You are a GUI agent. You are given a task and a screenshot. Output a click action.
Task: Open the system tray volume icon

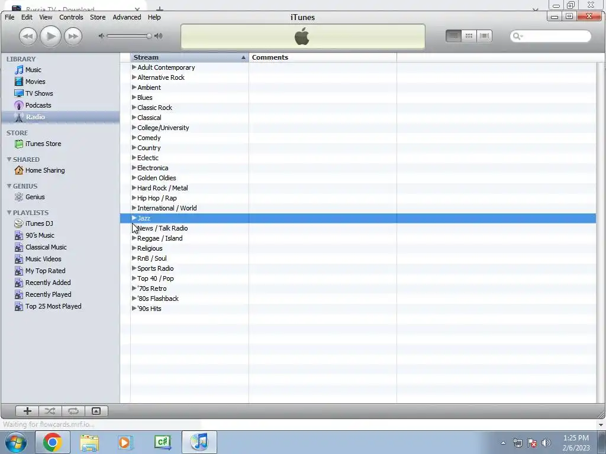546,442
